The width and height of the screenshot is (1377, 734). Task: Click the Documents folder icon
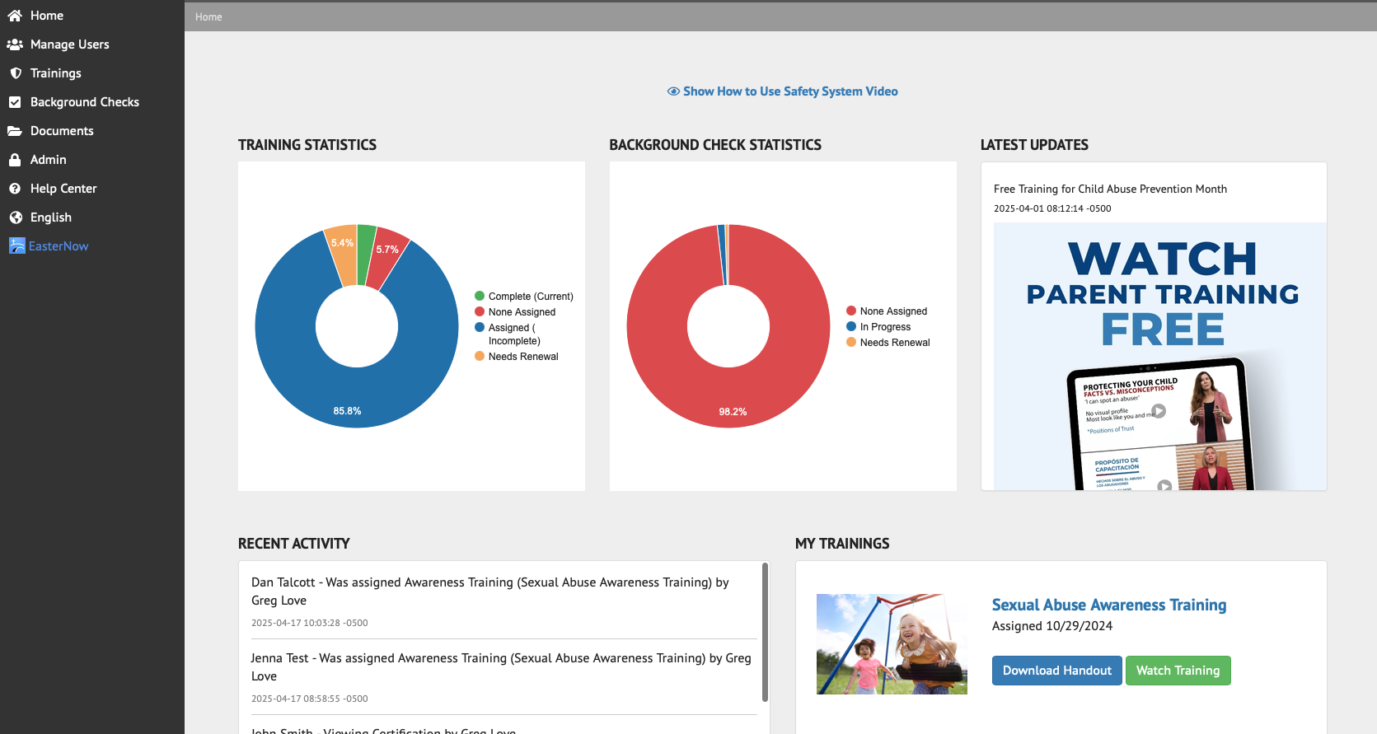coord(15,131)
